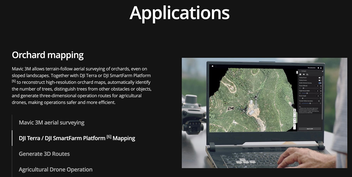
Task: Click the Orchard mapping heading
Action: click(x=48, y=55)
